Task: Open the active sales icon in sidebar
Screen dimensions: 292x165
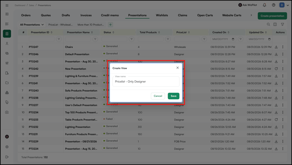Action: 7,34
